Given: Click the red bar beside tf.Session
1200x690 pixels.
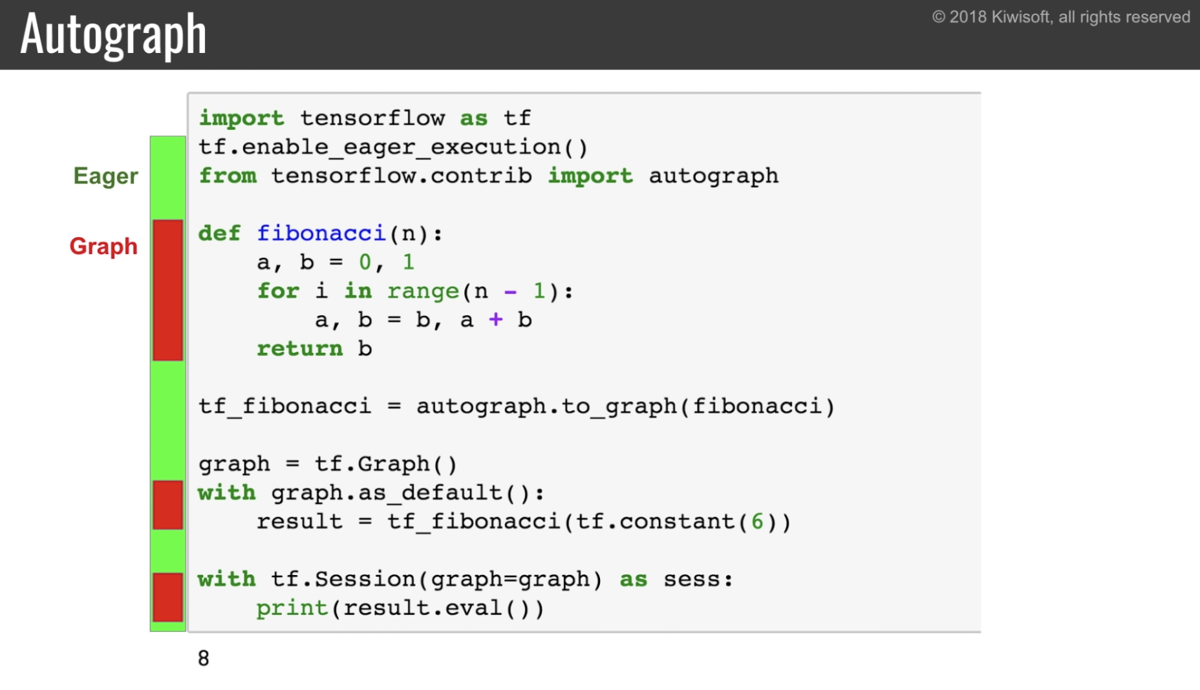Looking at the screenshot, I should pyautogui.click(x=167, y=598).
